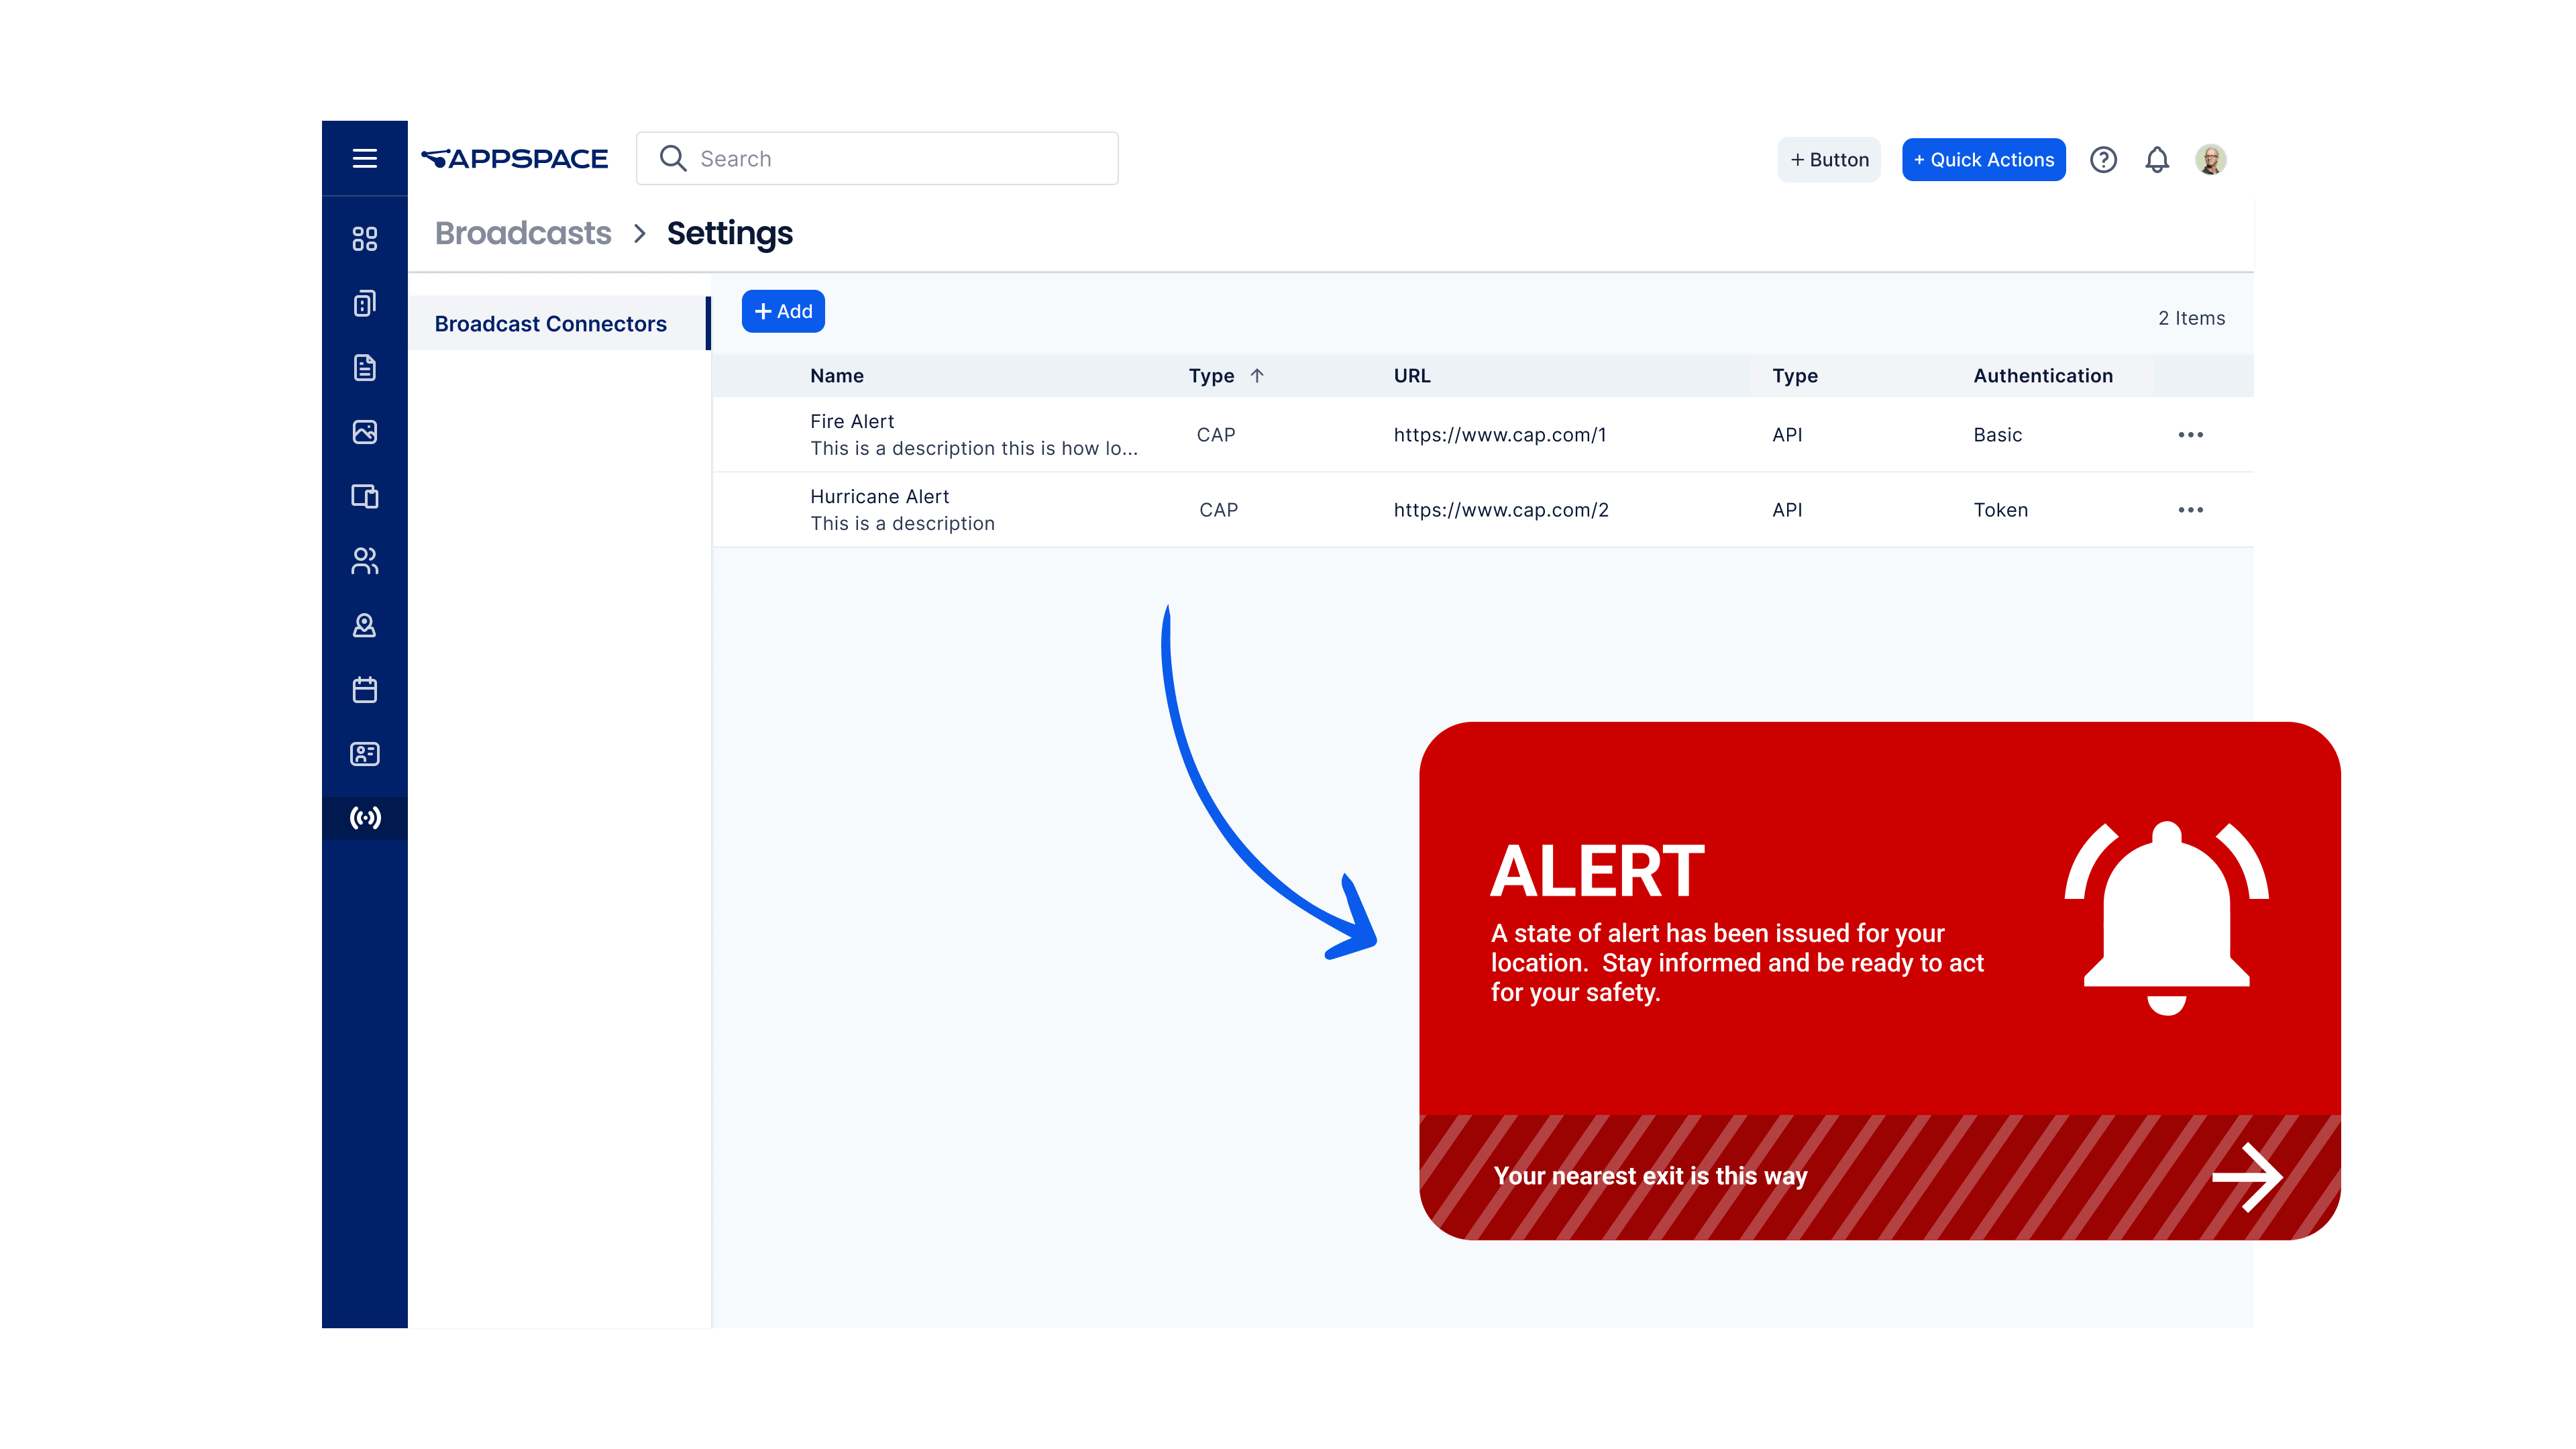2576x1449 pixels.
Task: Open the image gallery icon in sidebar
Action: (365, 432)
